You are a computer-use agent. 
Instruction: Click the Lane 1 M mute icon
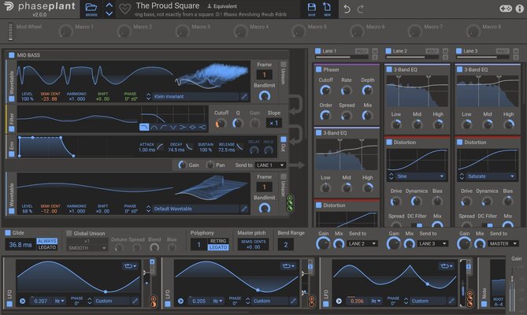point(375,51)
